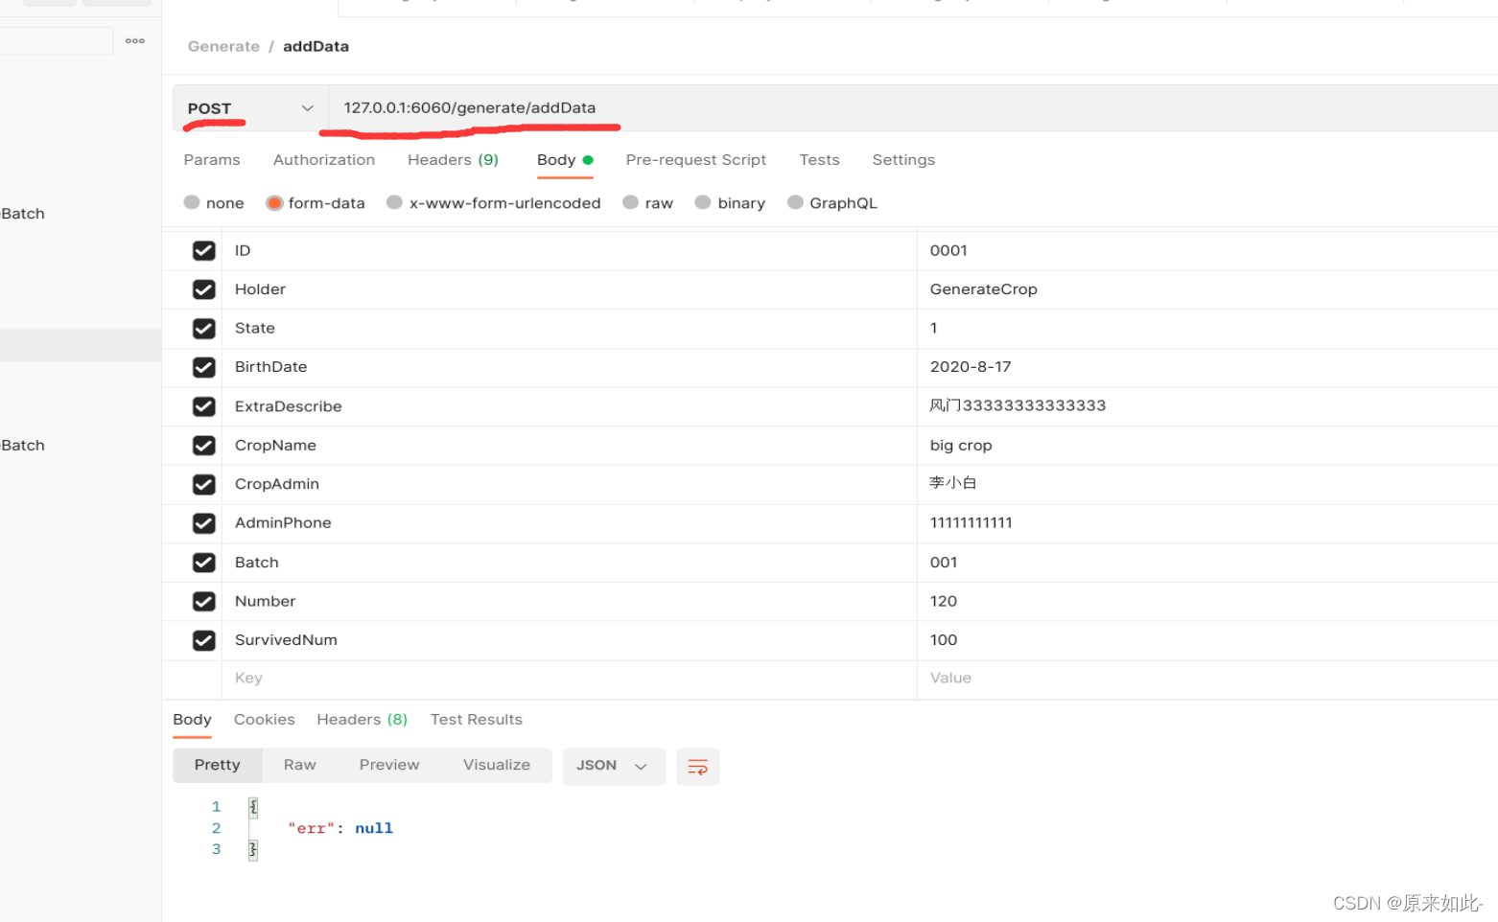Select the binary body option

point(703,202)
